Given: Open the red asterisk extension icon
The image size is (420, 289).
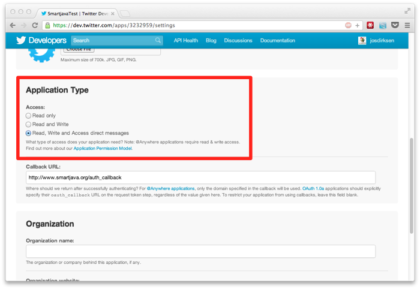Looking at the screenshot, I should tap(370, 25).
